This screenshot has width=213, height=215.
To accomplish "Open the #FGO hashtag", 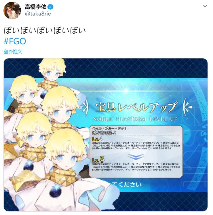I will pyautogui.click(x=15, y=41).
